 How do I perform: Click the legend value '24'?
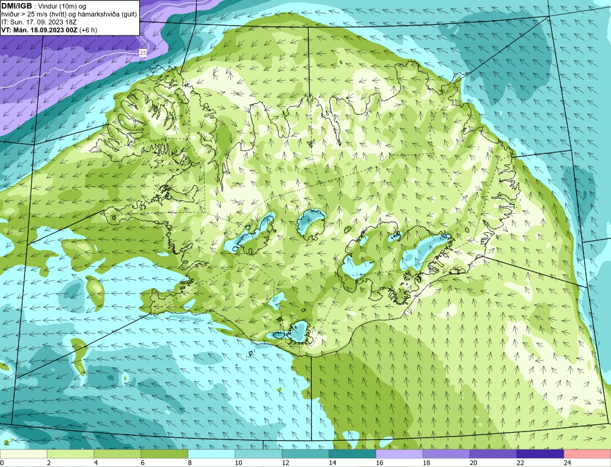(568, 463)
